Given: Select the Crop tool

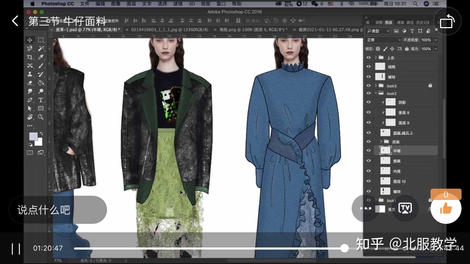Looking at the screenshot, I should pos(30,57).
